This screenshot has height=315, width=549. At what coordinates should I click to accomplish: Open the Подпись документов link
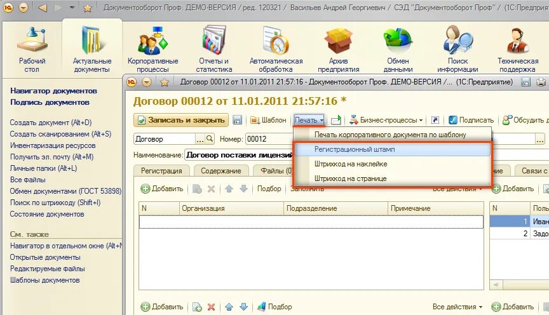(x=50, y=102)
